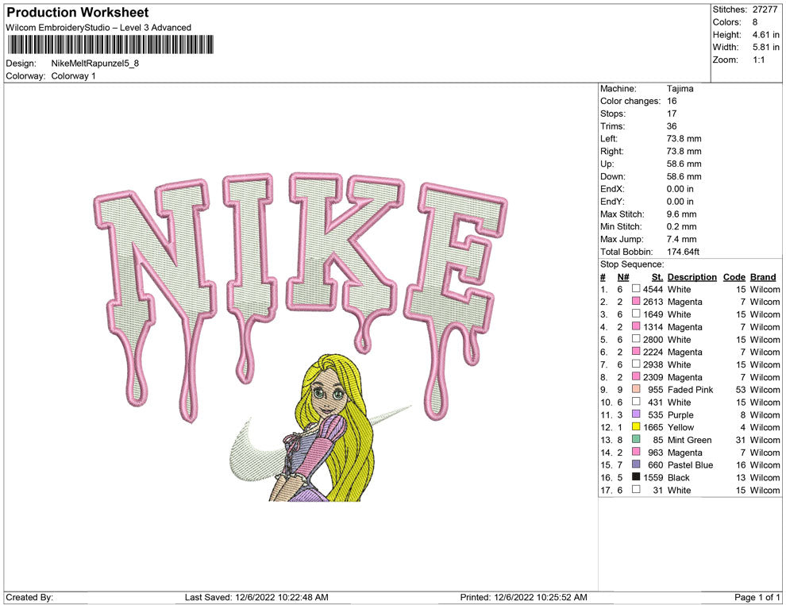The image size is (786, 605).
Task: Click the Last Saved timestamp in footer
Action: [x=256, y=597]
